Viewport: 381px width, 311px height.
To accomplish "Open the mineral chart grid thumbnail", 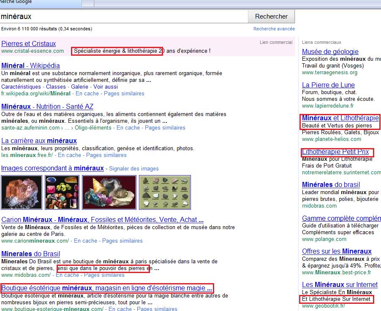I will (x=165, y=192).
